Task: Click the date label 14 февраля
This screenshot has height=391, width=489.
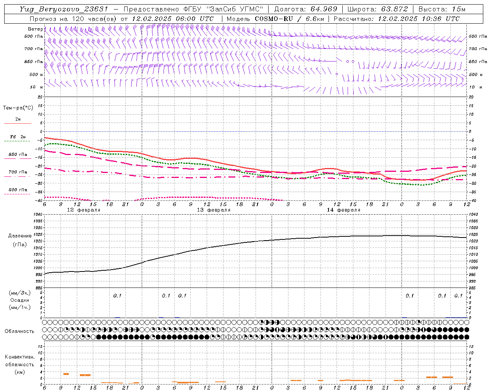Action: 343,210
